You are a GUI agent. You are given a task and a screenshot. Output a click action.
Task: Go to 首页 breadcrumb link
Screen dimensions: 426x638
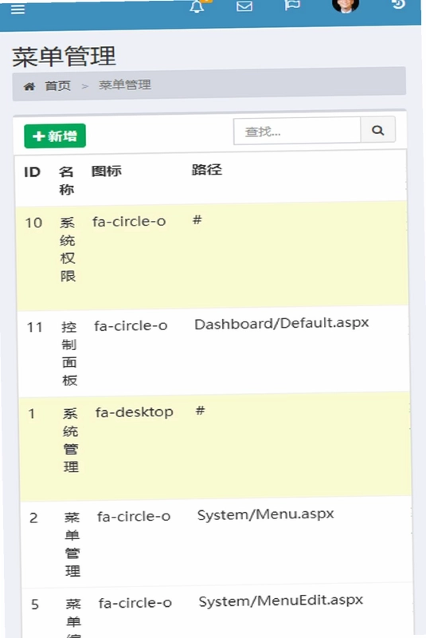[x=57, y=86]
